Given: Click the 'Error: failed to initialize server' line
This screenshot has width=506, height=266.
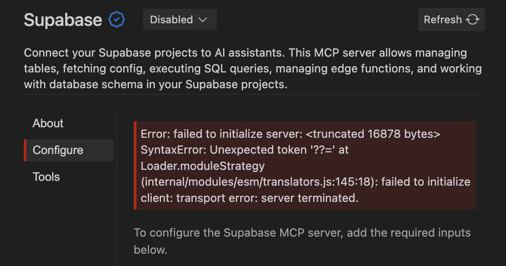Looking at the screenshot, I should pos(220,134).
